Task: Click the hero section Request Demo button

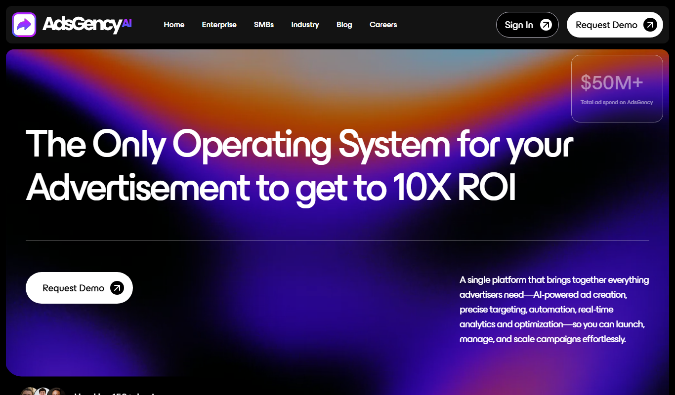Action: point(79,288)
